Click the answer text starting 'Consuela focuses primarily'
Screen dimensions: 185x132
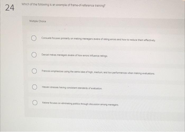98,39
